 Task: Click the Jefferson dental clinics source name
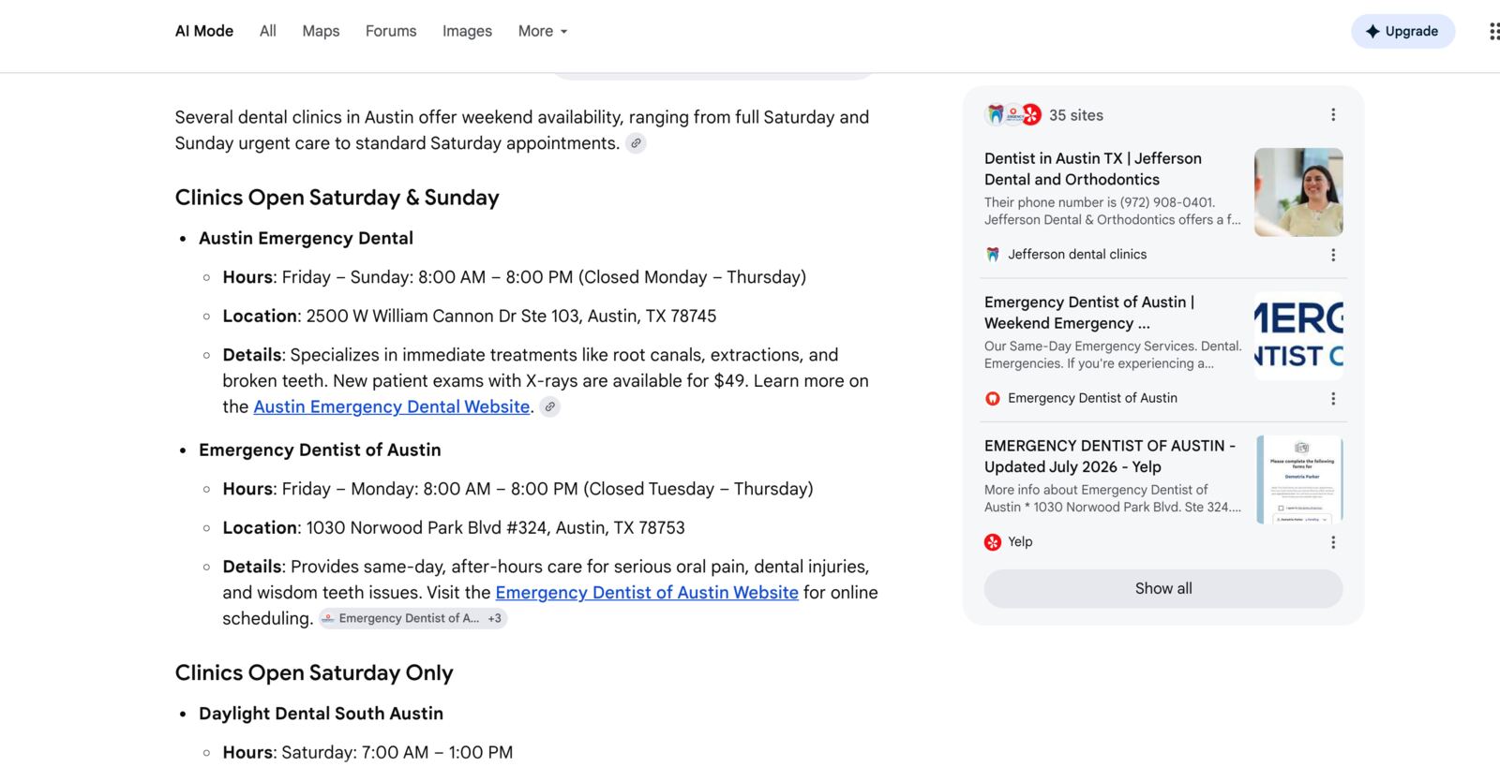1077,255
